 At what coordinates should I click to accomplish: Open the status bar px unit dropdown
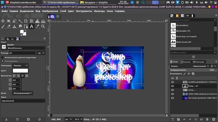click(x=68, y=119)
